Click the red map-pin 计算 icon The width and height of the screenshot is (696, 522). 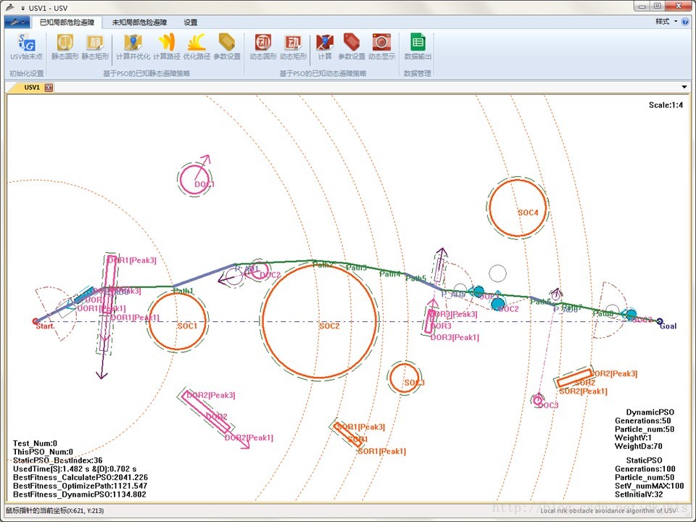[325, 46]
